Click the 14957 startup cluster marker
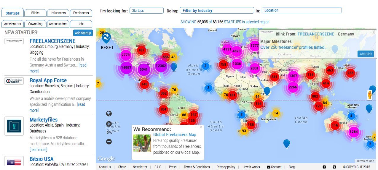378x170 pixels. pyautogui.click(x=126, y=68)
